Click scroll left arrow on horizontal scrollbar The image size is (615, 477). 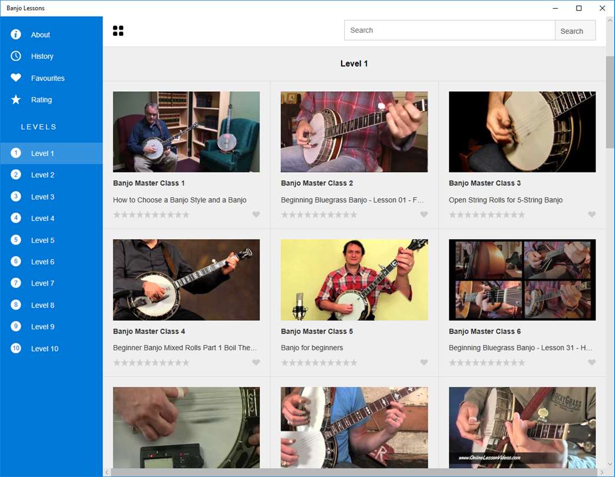tap(107, 472)
